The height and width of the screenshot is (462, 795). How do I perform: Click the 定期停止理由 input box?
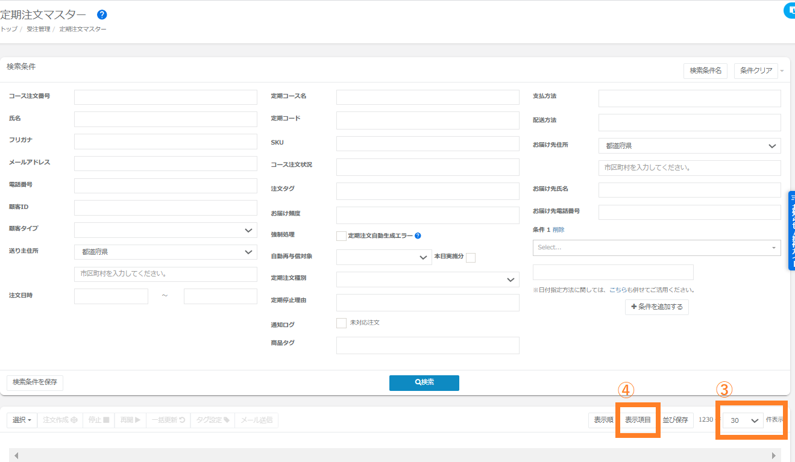click(x=428, y=302)
